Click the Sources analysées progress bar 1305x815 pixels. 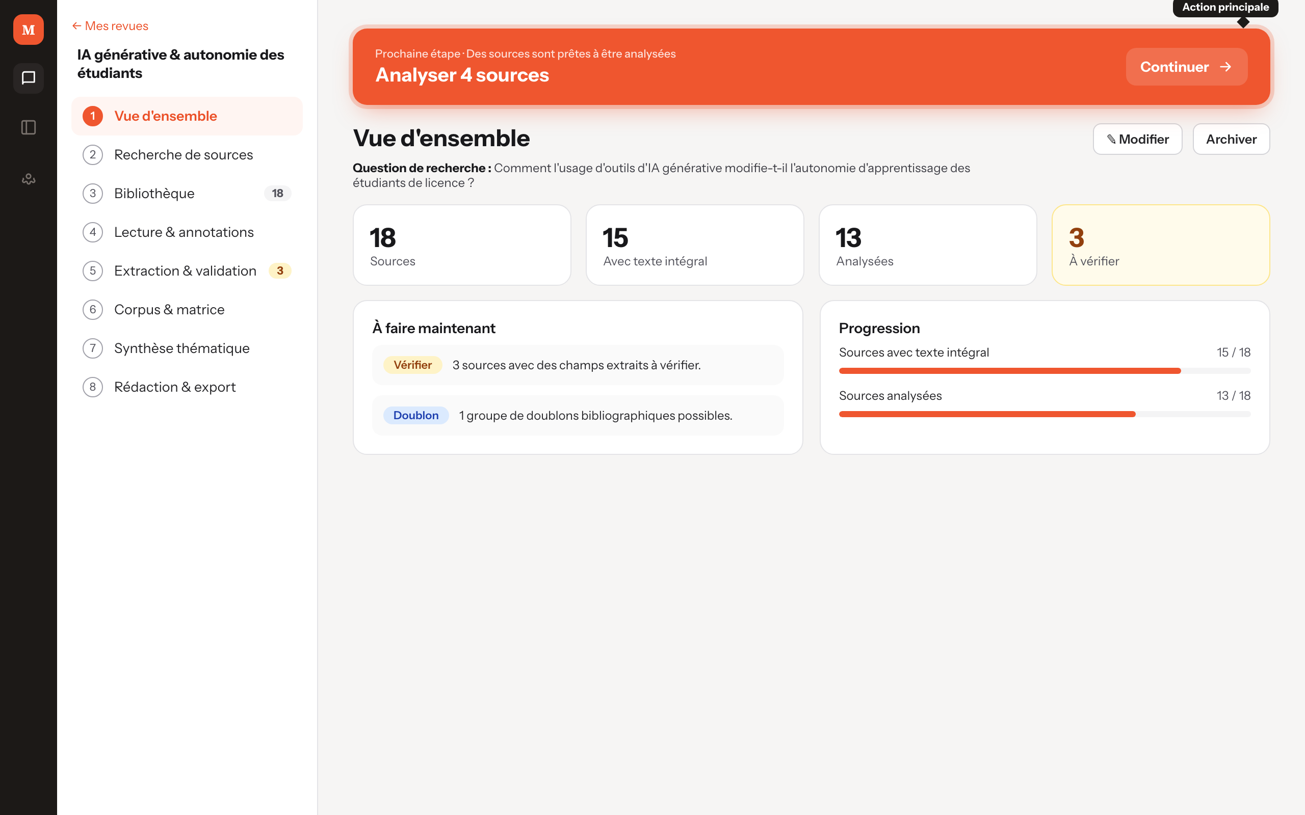point(1045,414)
